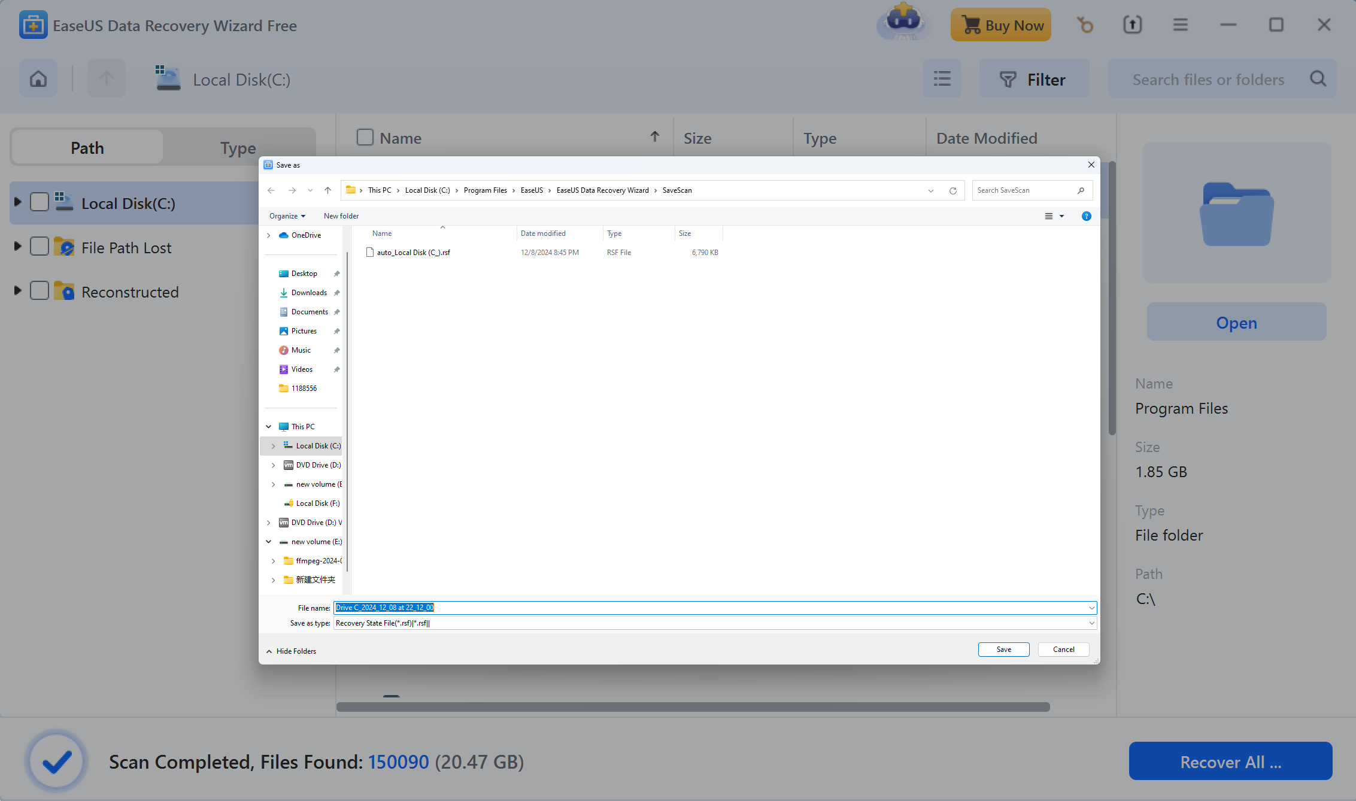Refresh the SaveScan folder view
The image size is (1356, 801).
pos(953,191)
